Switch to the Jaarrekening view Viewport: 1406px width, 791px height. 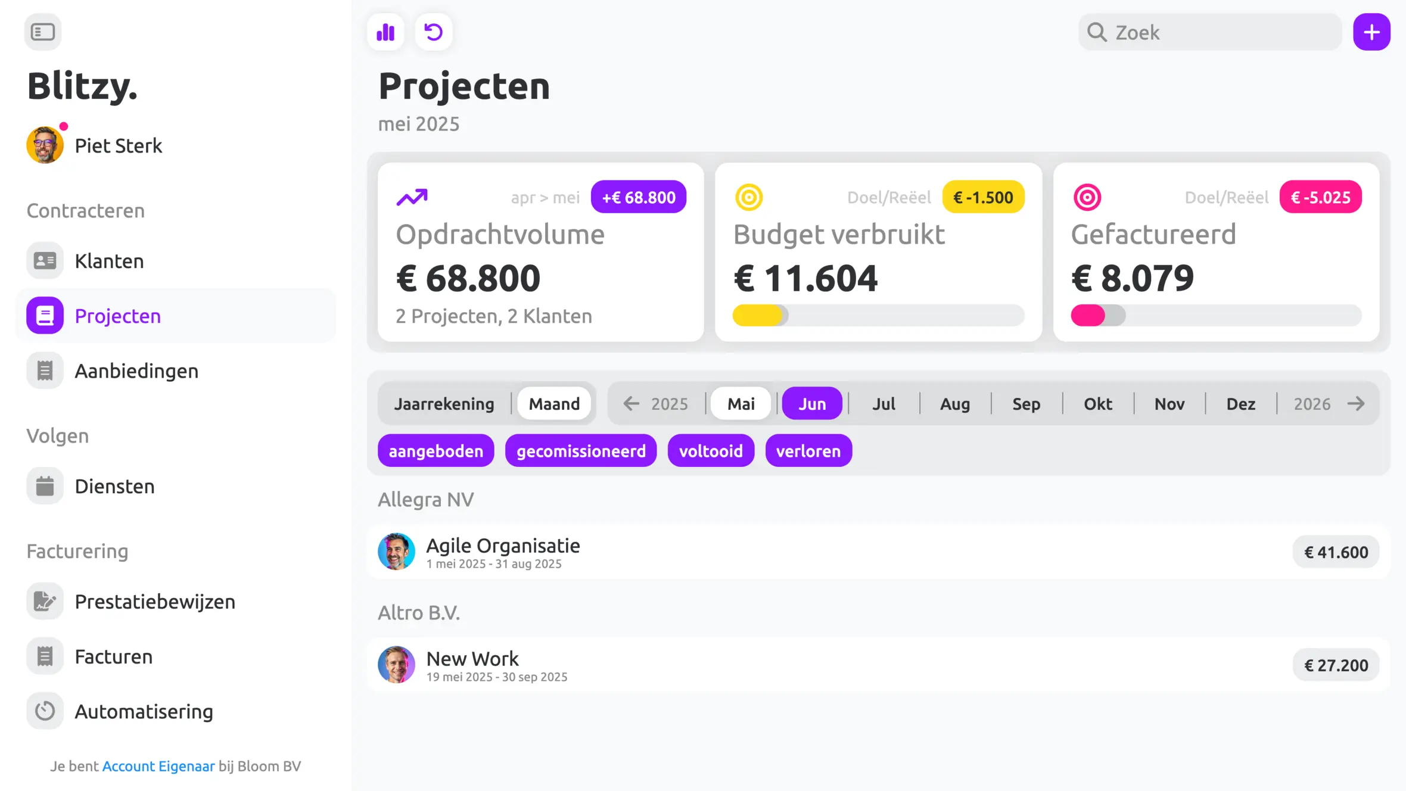click(x=444, y=404)
